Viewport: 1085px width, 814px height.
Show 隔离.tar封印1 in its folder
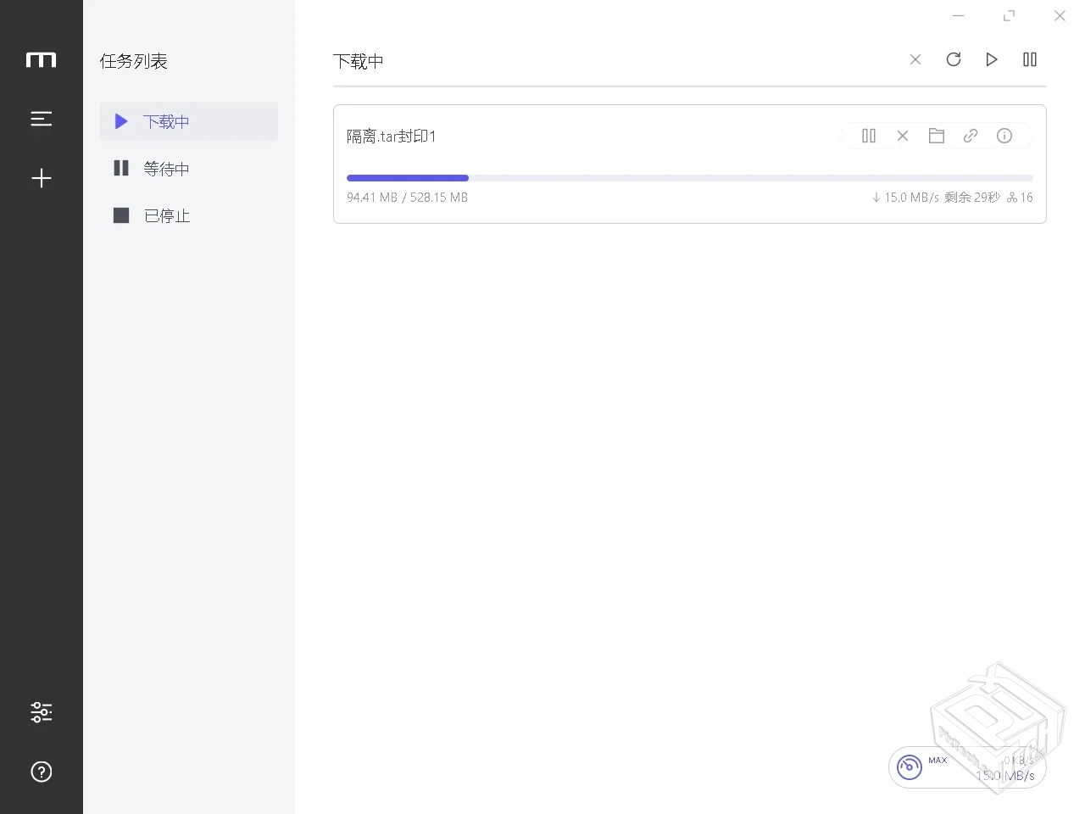tap(937, 136)
